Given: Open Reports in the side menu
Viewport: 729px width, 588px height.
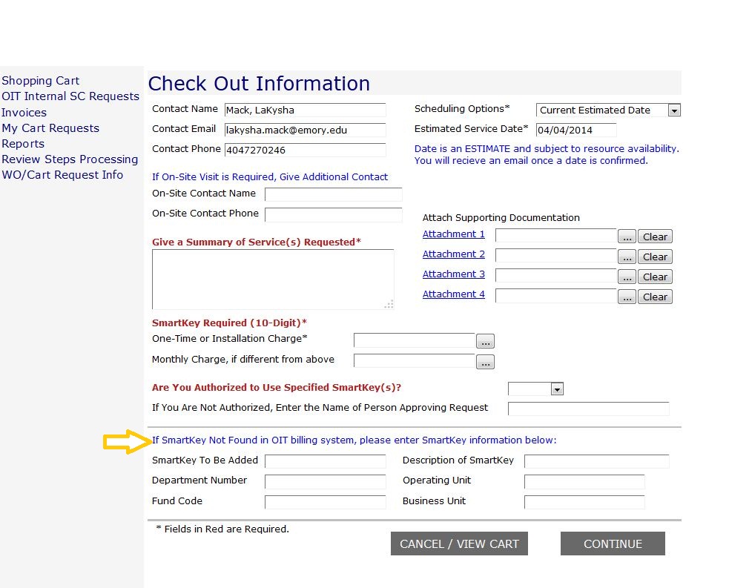Looking at the screenshot, I should tap(23, 144).
